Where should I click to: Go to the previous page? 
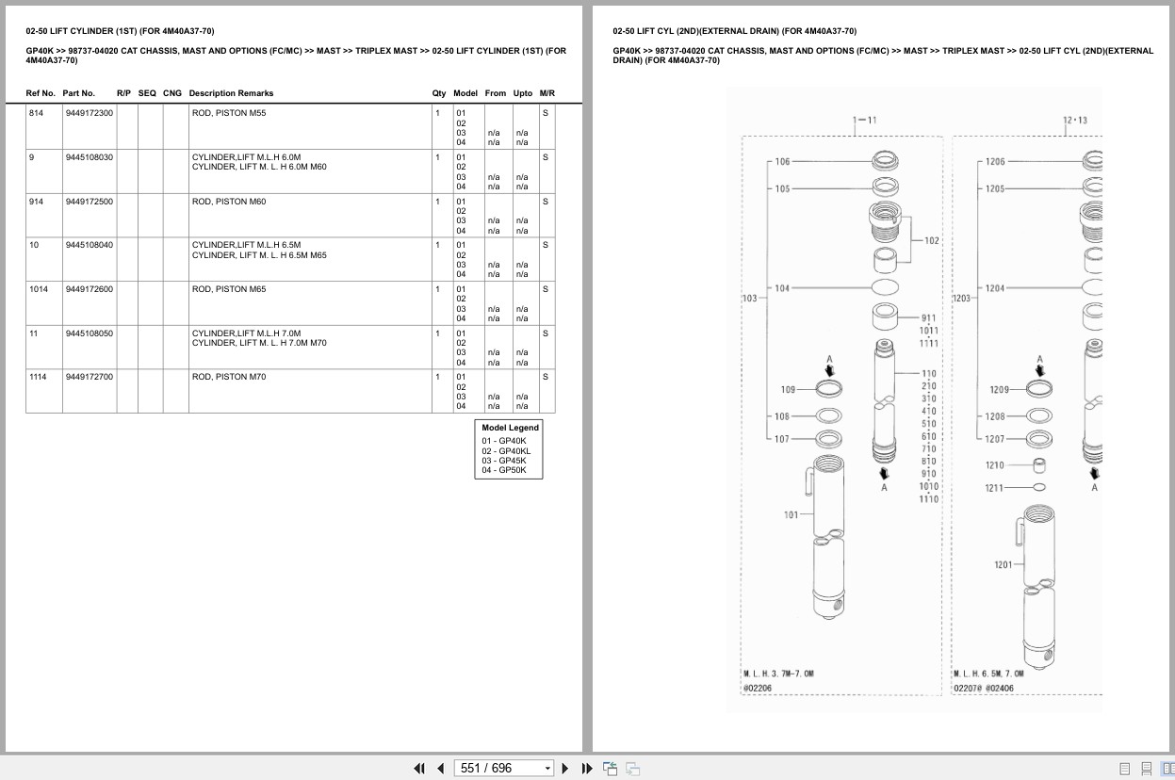[440, 769]
